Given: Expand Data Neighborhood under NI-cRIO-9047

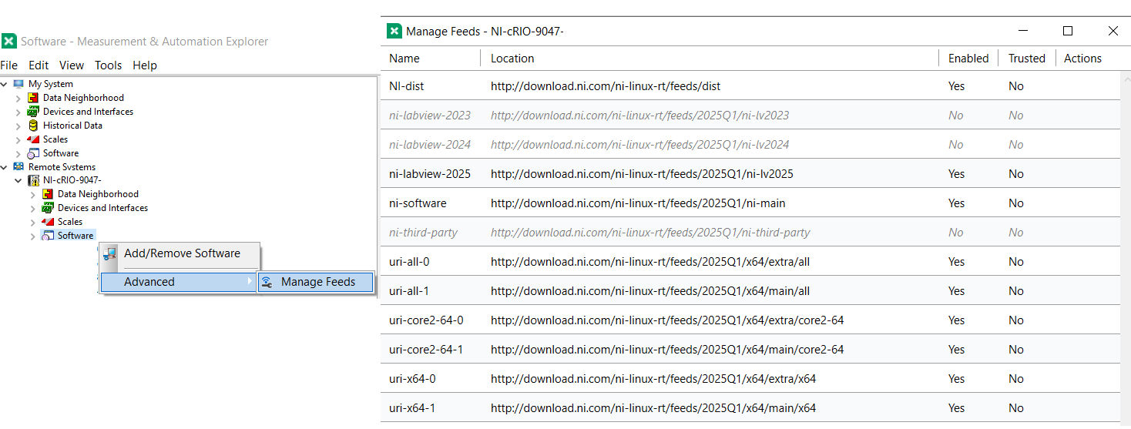Looking at the screenshot, I should [x=33, y=194].
